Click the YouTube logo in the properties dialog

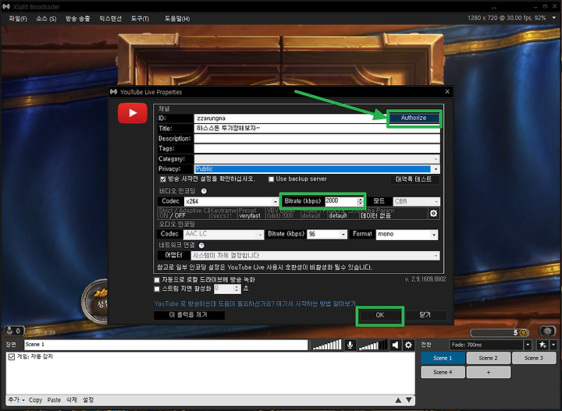(x=133, y=113)
